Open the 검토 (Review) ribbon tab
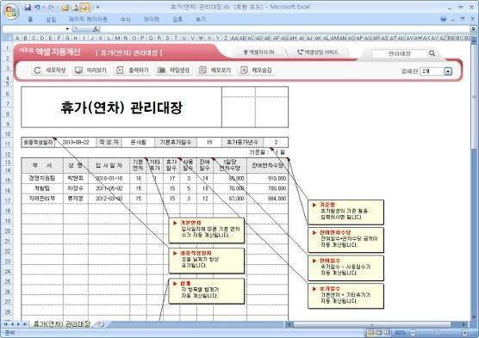 177,19
